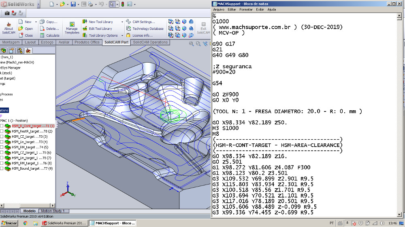Click the SolidWorks Premium taskbar button
Screen dimensions: 405x227
pyautogui.click(x=64, y=223)
